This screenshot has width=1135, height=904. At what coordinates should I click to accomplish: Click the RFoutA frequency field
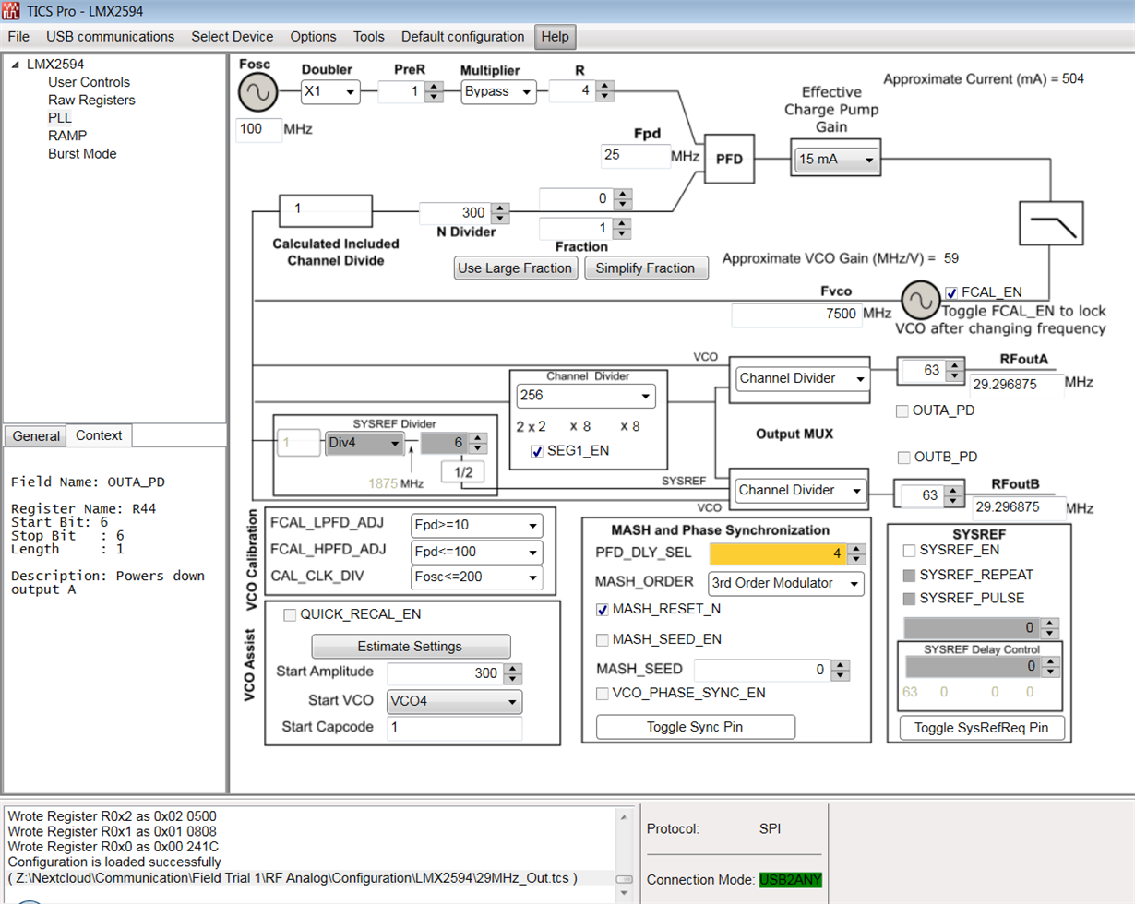[1015, 387]
